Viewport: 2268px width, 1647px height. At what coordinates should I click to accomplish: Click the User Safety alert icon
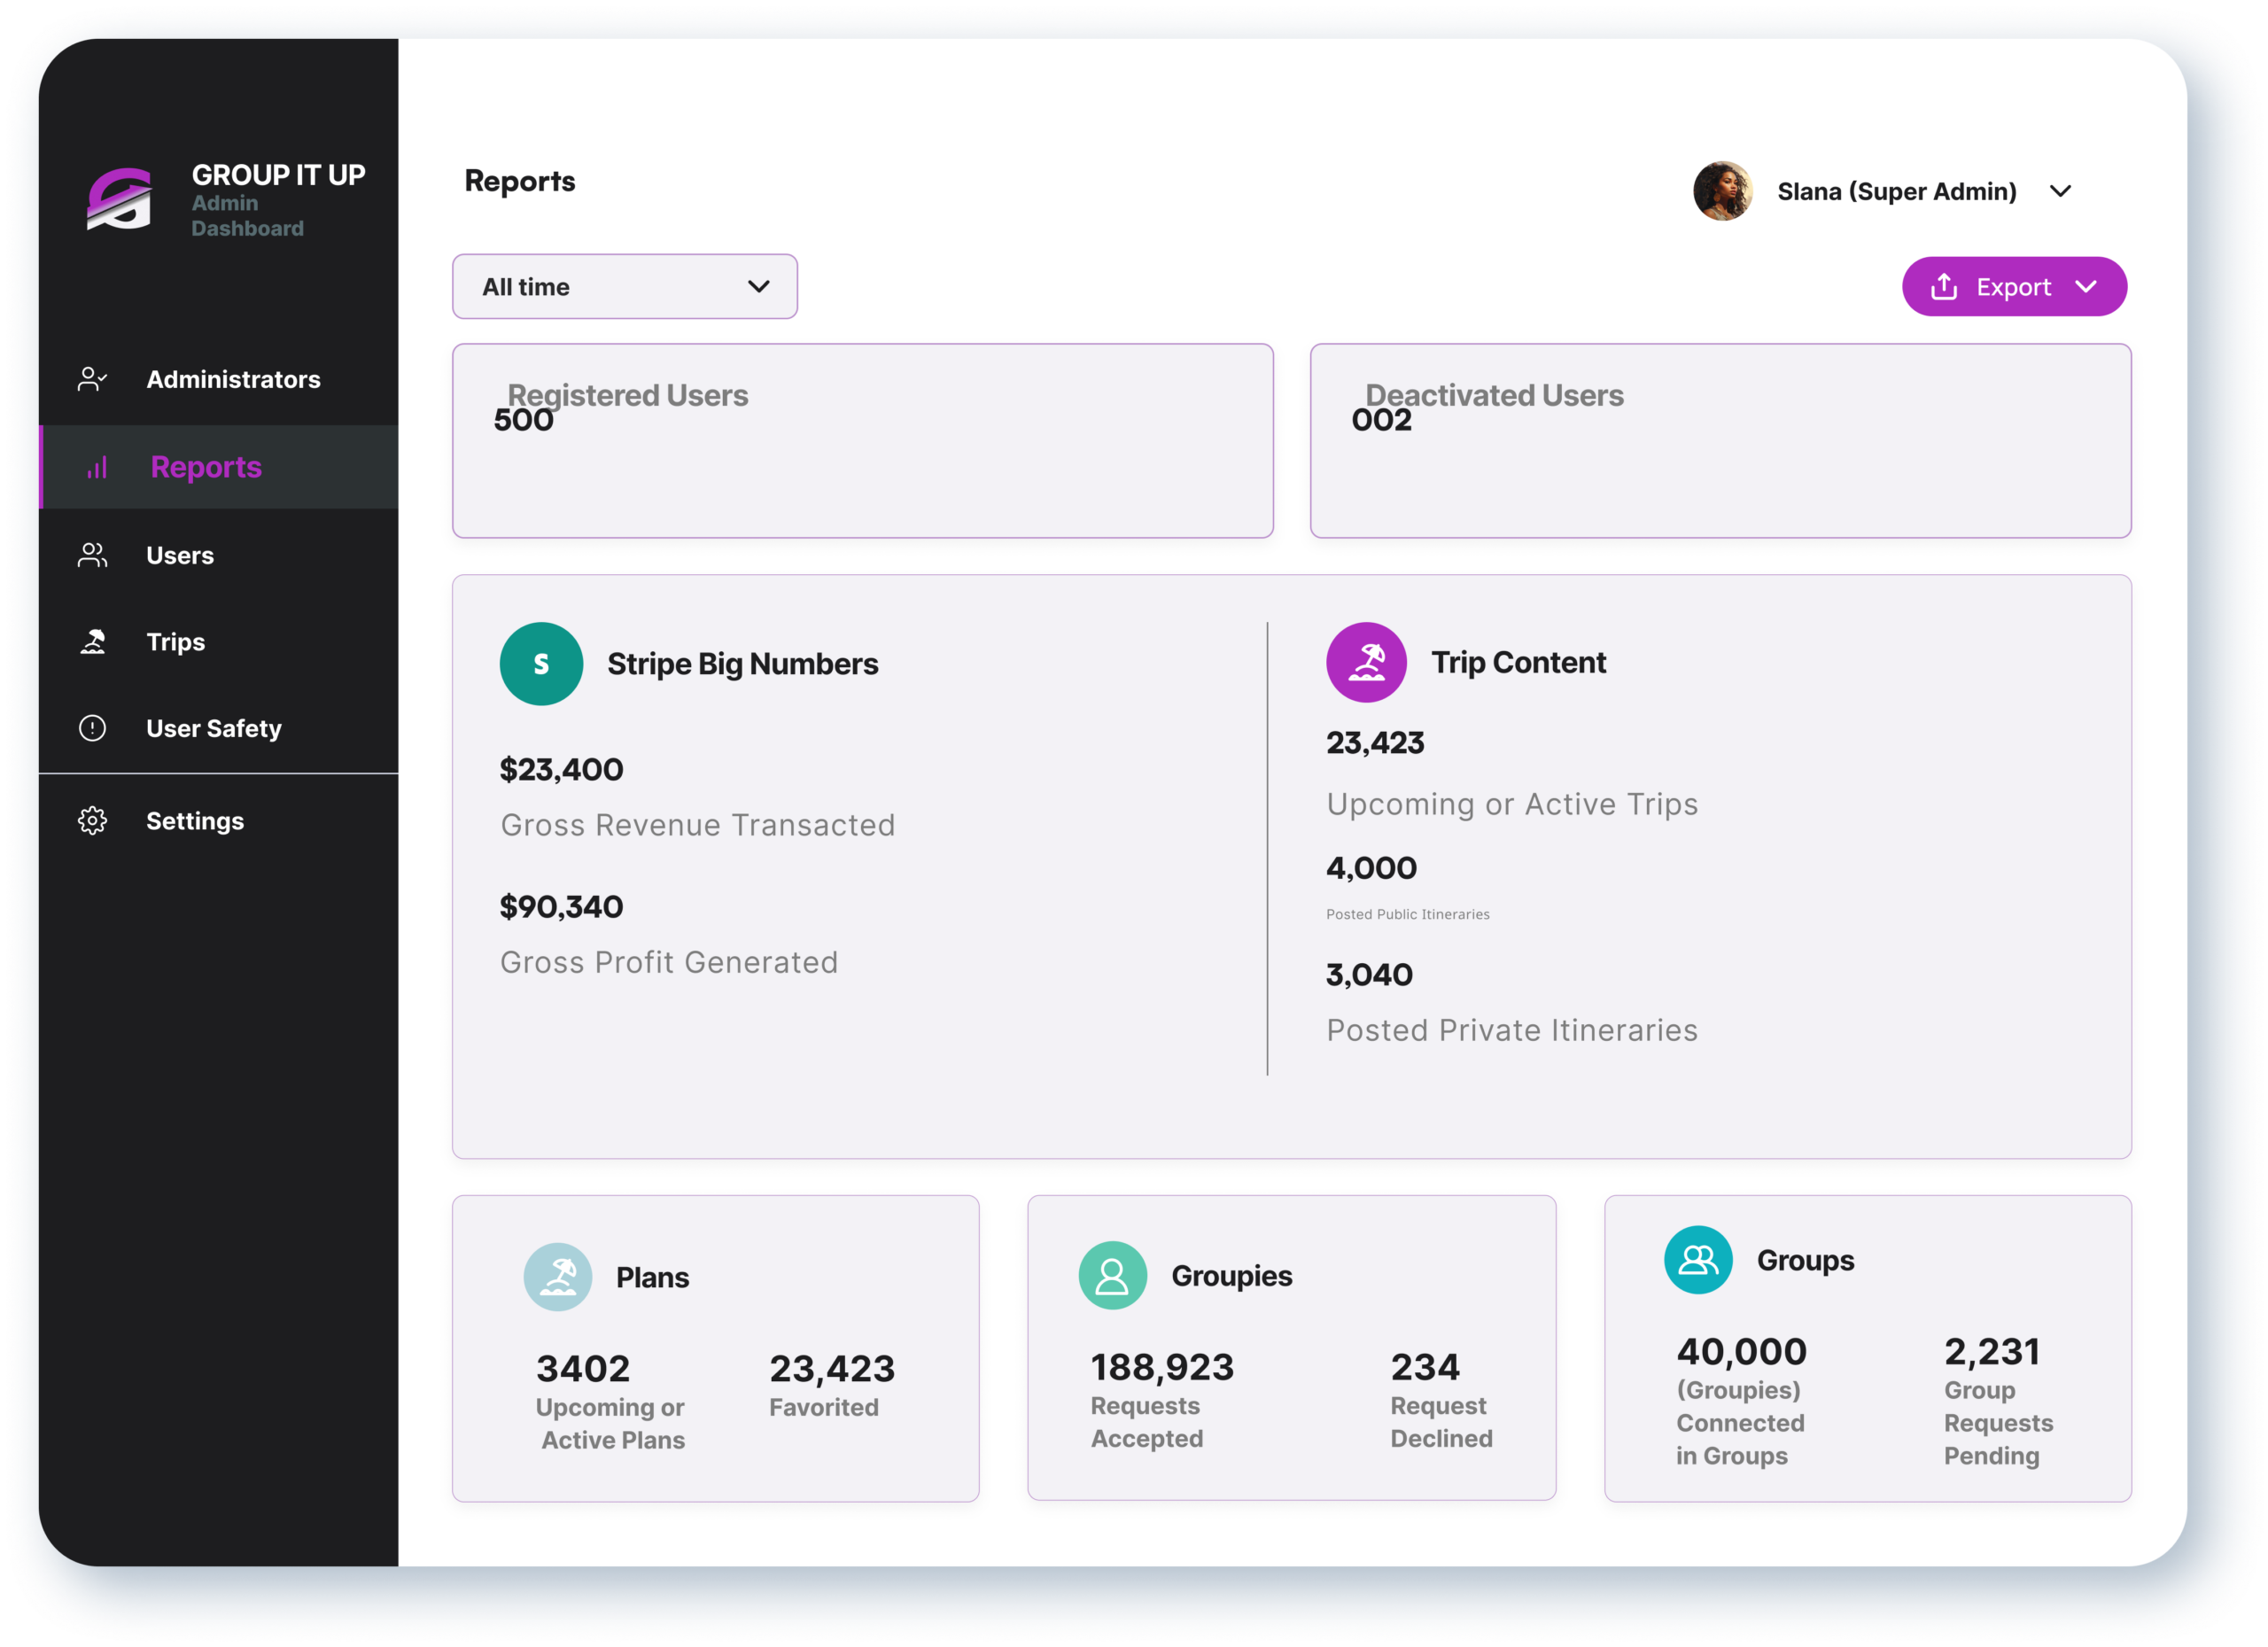point(92,728)
